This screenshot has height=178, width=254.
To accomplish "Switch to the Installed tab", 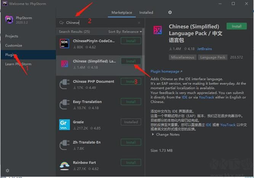I will (x=146, y=13).
